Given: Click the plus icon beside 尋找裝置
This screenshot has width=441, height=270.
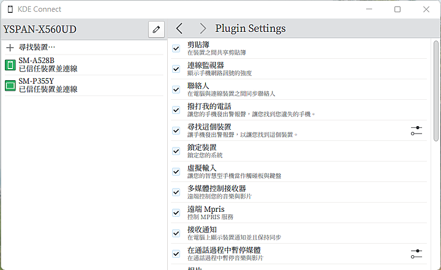Looking at the screenshot, I should pyautogui.click(x=10, y=48).
